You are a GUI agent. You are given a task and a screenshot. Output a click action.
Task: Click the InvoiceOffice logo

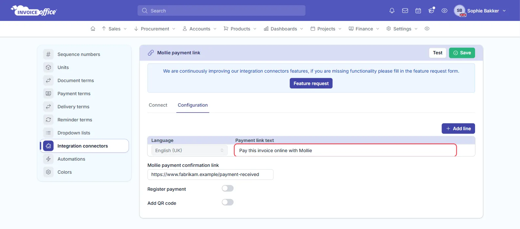[x=34, y=11]
